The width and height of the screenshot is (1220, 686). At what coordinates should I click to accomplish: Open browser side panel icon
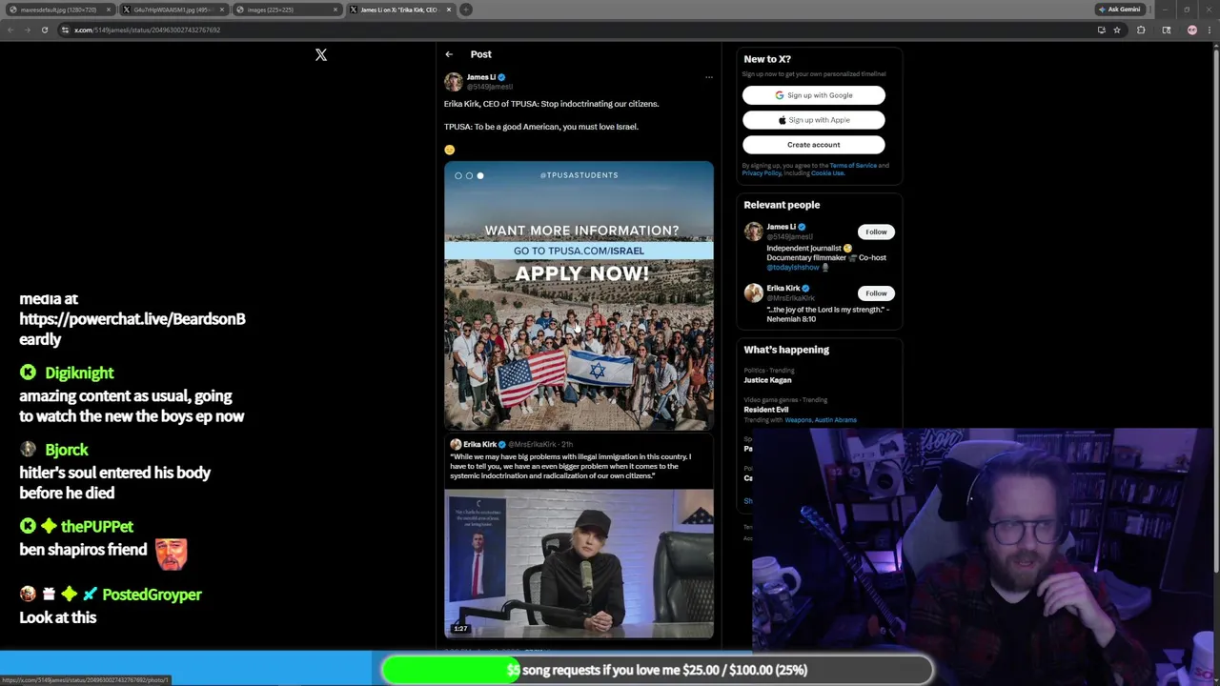pos(1167,30)
